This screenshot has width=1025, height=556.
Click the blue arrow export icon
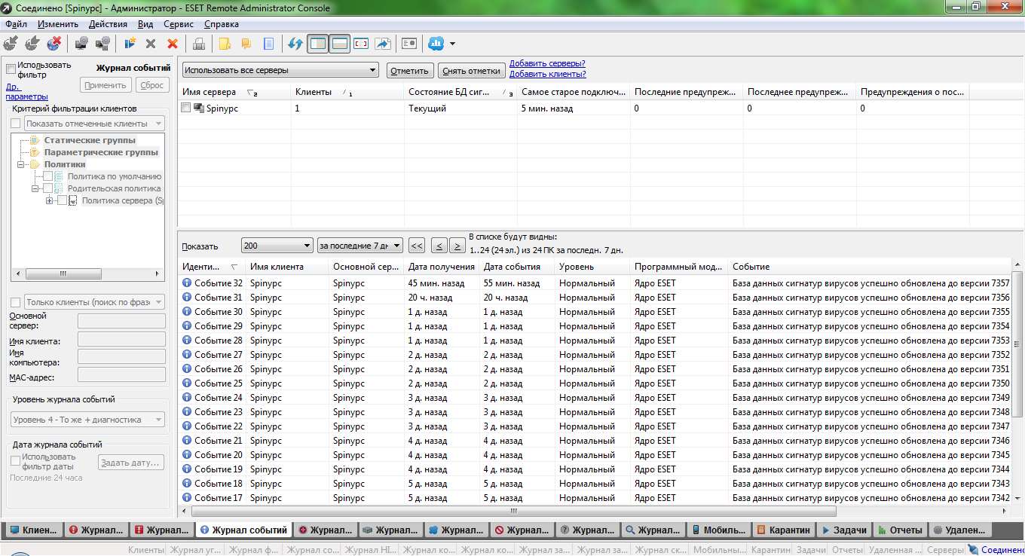point(383,44)
